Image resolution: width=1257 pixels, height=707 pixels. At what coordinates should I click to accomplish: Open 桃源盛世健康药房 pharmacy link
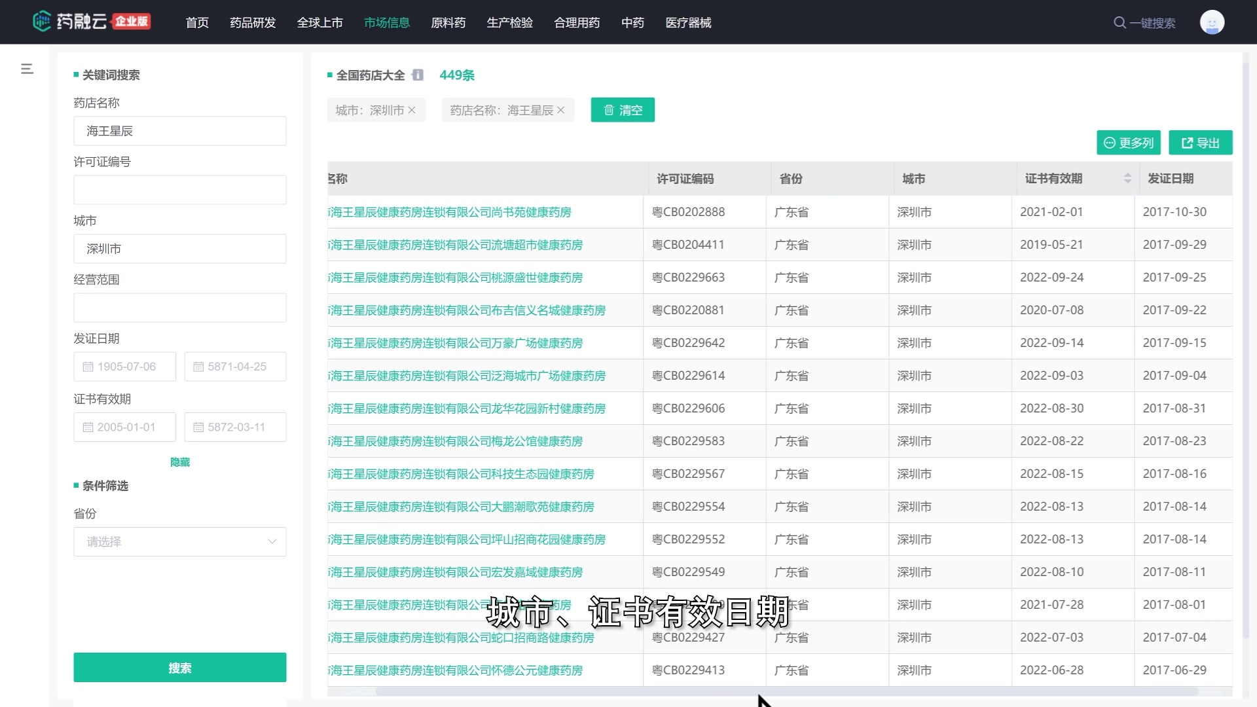coord(456,278)
